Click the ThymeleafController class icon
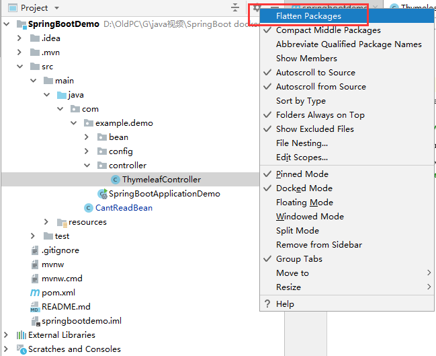This screenshot has width=436, height=356. tap(116, 180)
